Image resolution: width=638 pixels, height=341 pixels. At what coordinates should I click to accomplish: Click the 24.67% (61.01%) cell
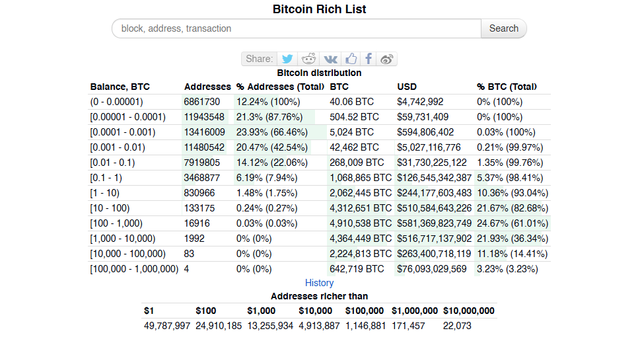513,223
